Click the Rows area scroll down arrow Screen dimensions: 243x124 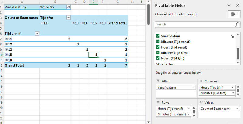[x=194, y=116]
